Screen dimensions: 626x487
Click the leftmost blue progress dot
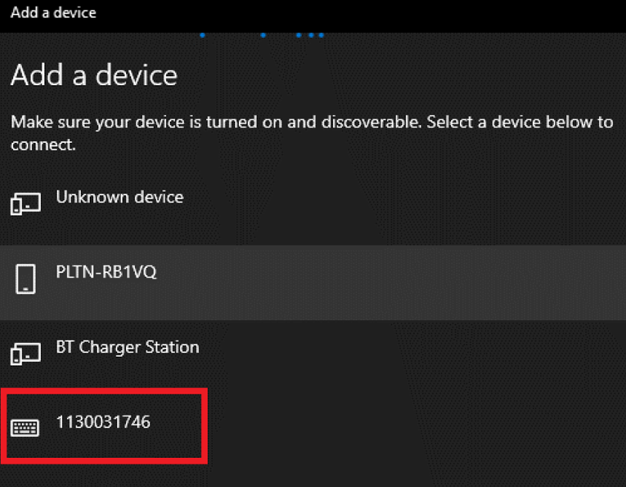tap(202, 35)
